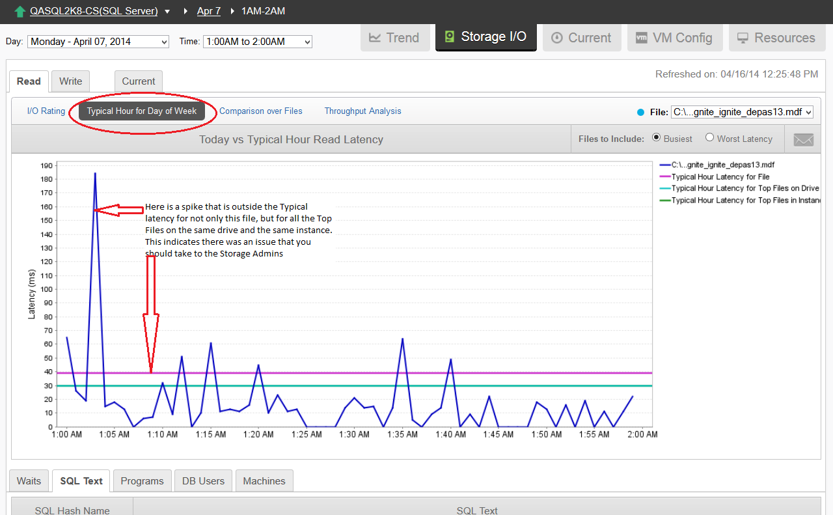Open the Comparison over Files link
The width and height of the screenshot is (833, 515).
pos(261,111)
